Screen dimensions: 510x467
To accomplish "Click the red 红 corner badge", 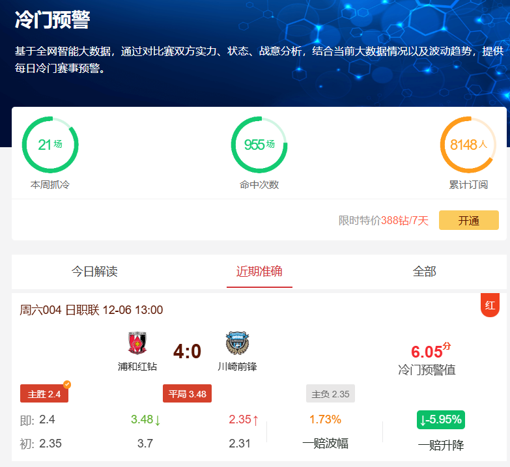I will (x=490, y=305).
